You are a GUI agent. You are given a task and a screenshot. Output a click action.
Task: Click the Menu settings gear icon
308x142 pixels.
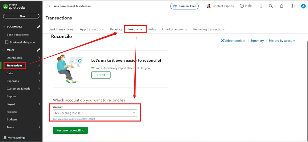5,138
